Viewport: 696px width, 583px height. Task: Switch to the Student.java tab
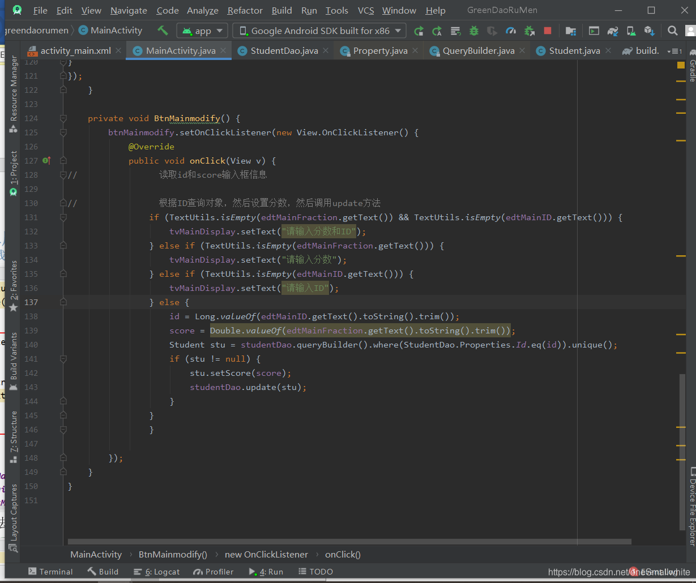pyautogui.click(x=574, y=50)
